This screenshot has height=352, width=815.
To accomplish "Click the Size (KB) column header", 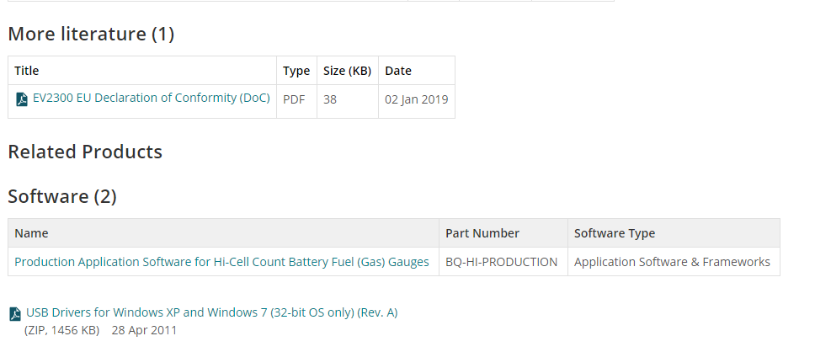I will 347,71.
